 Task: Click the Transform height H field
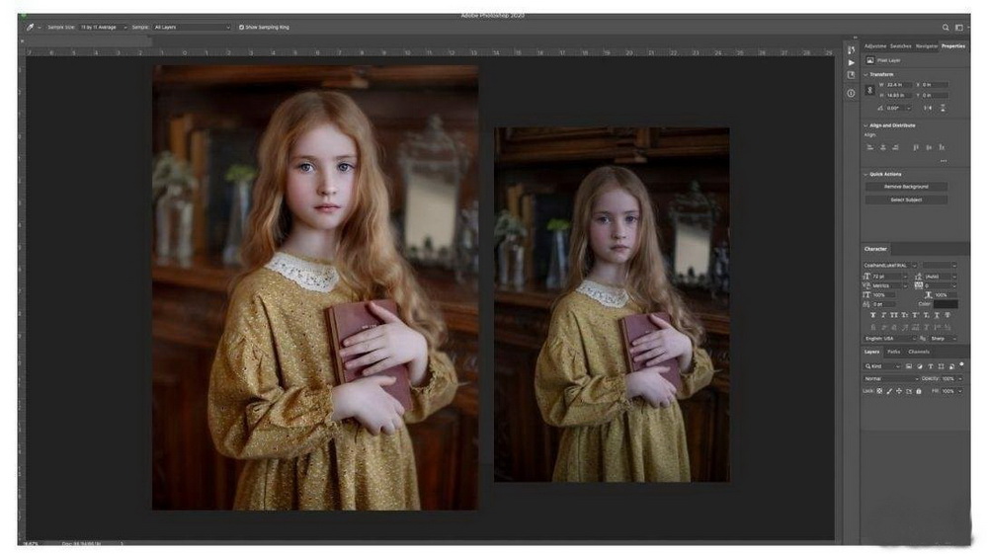(898, 95)
